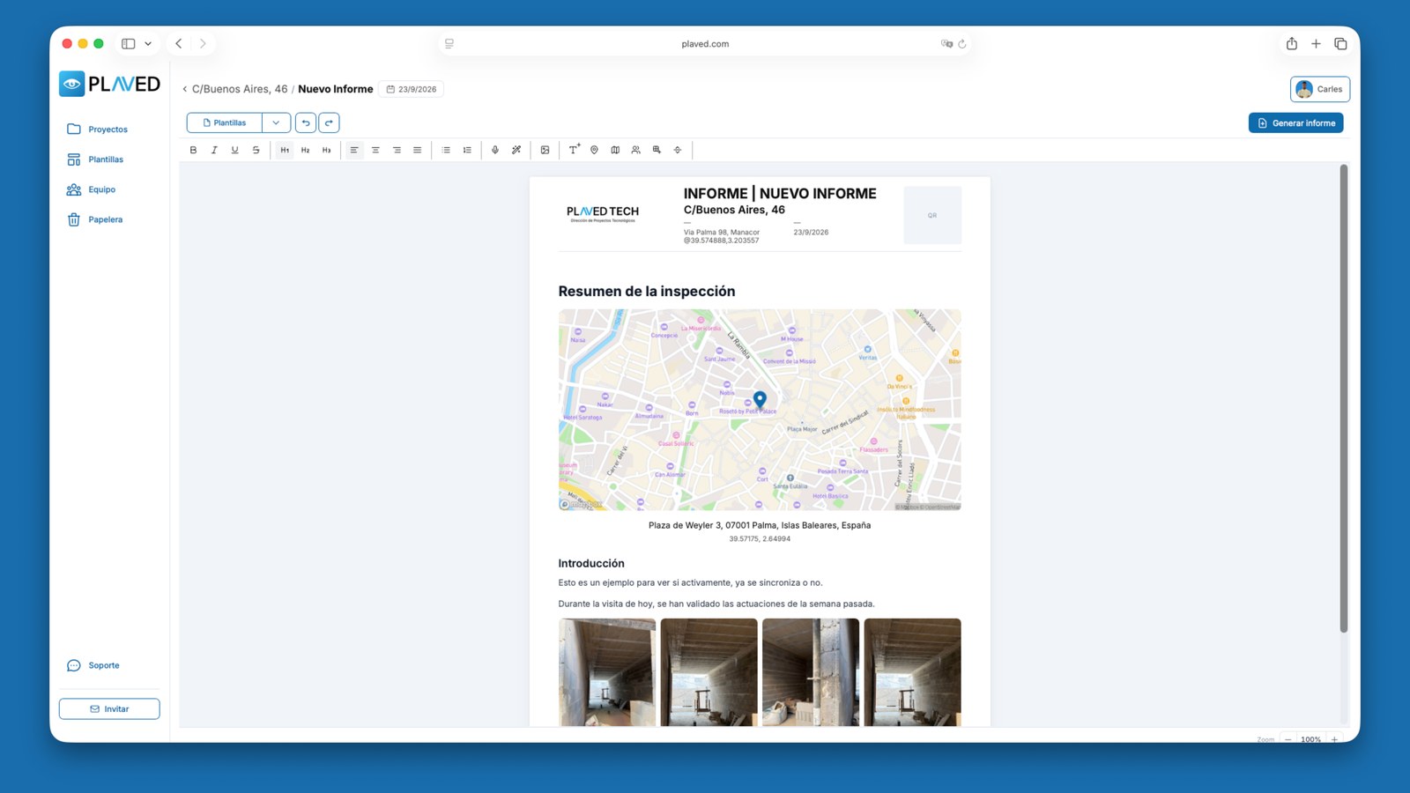The height and width of the screenshot is (793, 1410).
Task: Open the report date picker 23/9/2026
Action: click(412, 89)
